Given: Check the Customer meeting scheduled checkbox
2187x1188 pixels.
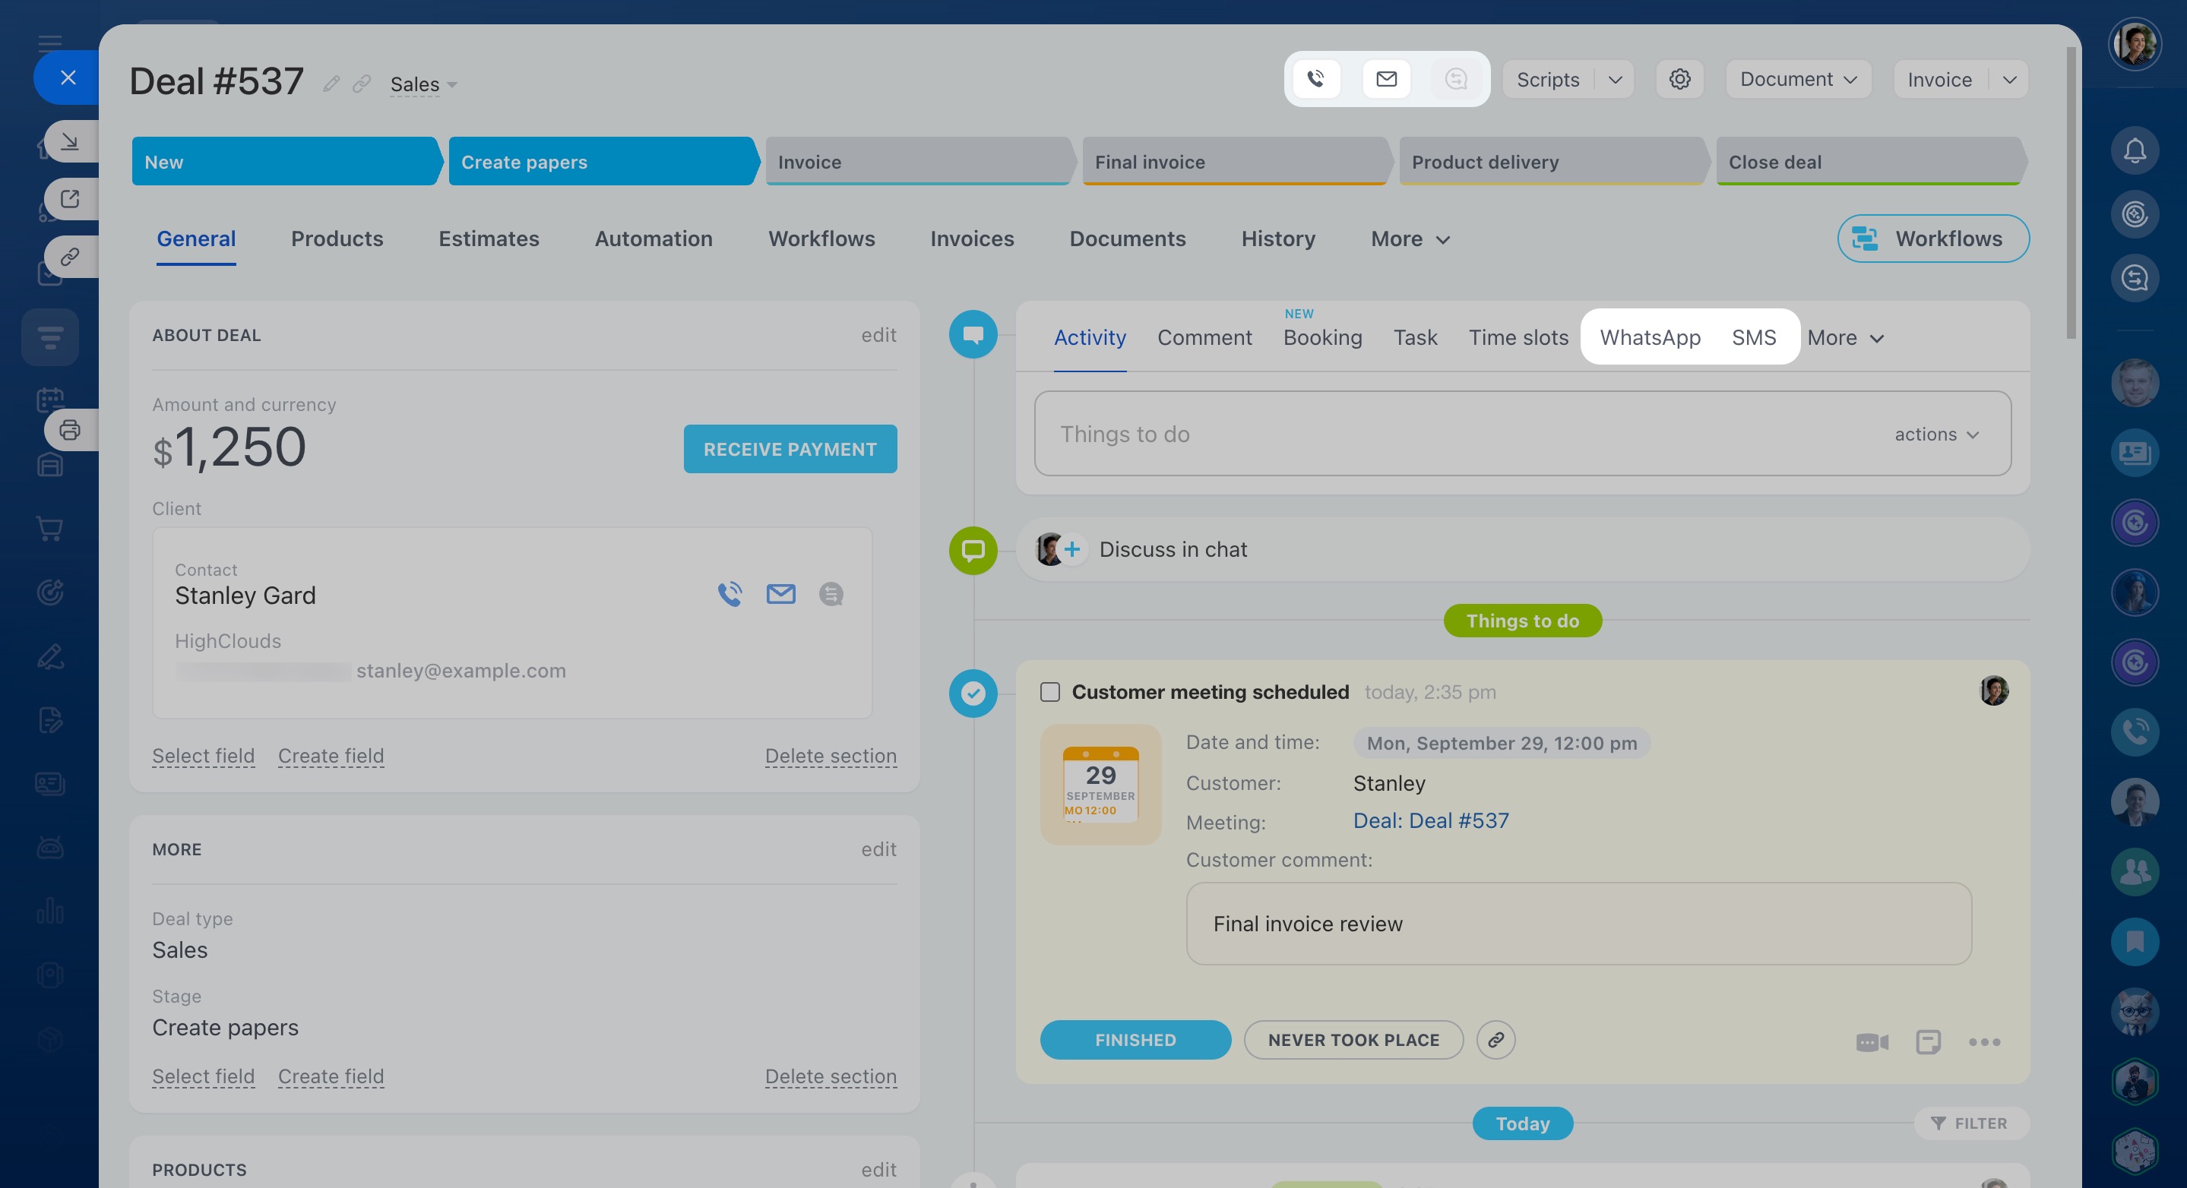Looking at the screenshot, I should [x=1049, y=693].
